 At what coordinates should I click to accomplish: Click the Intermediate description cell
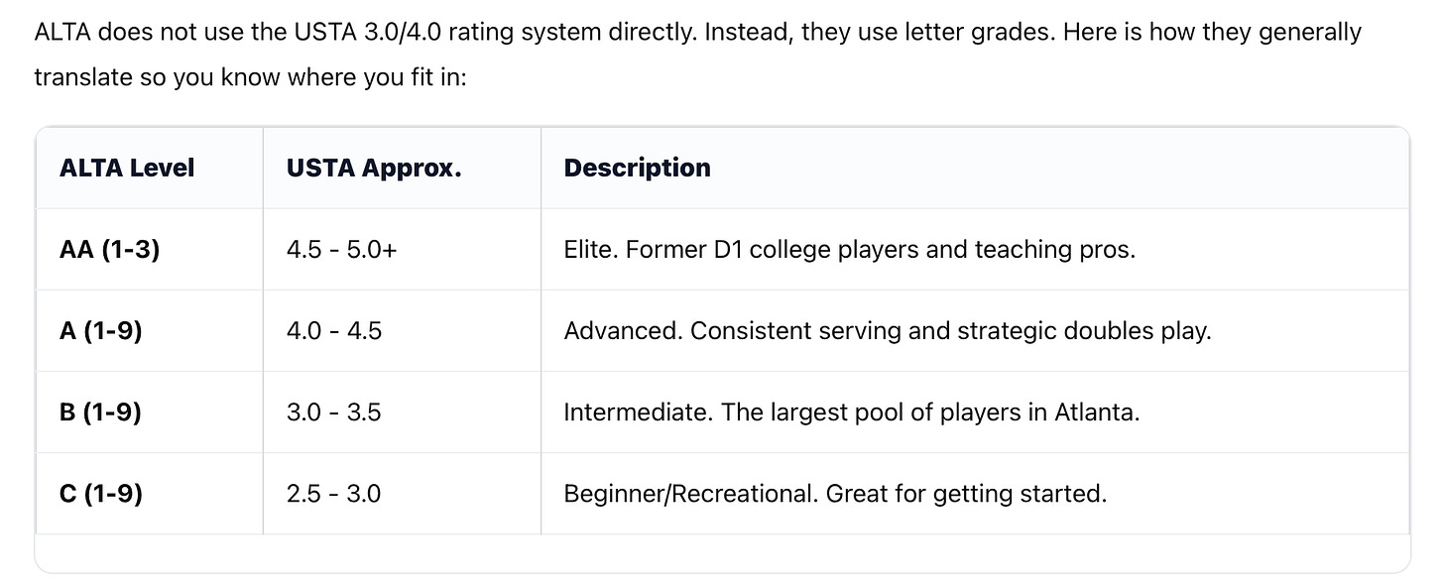(975, 411)
